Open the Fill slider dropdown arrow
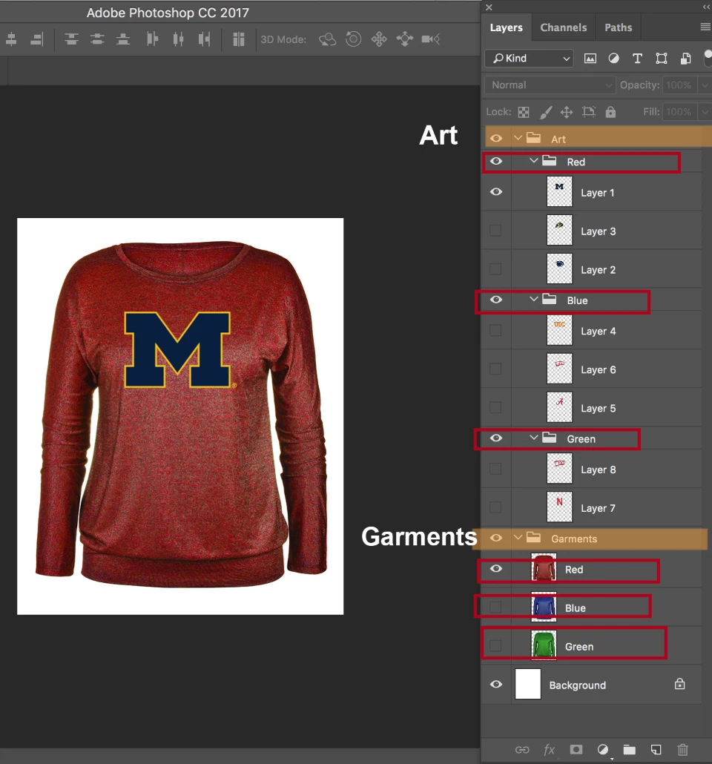 click(705, 112)
